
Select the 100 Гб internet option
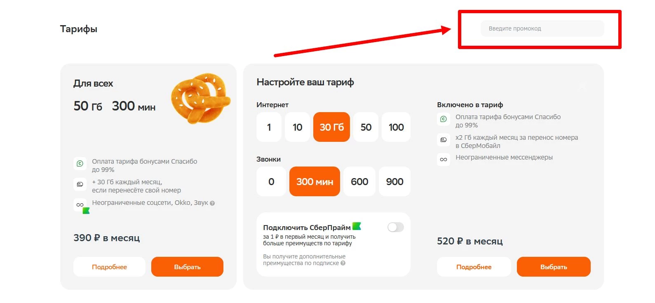(395, 127)
